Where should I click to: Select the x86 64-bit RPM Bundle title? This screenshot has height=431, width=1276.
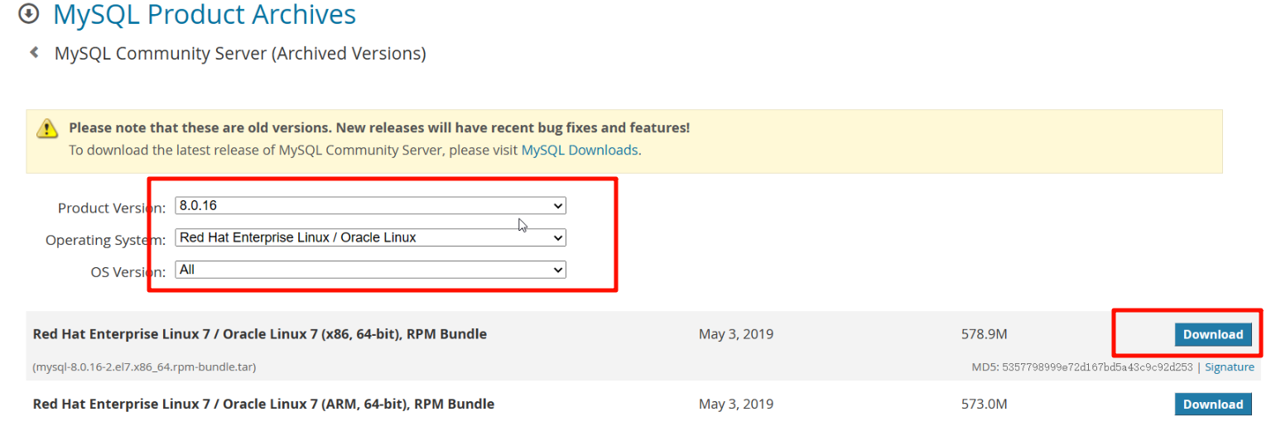(x=259, y=334)
